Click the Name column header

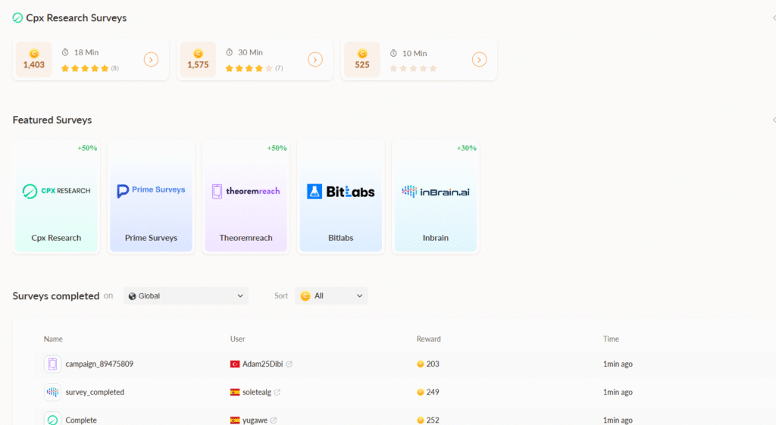point(53,339)
